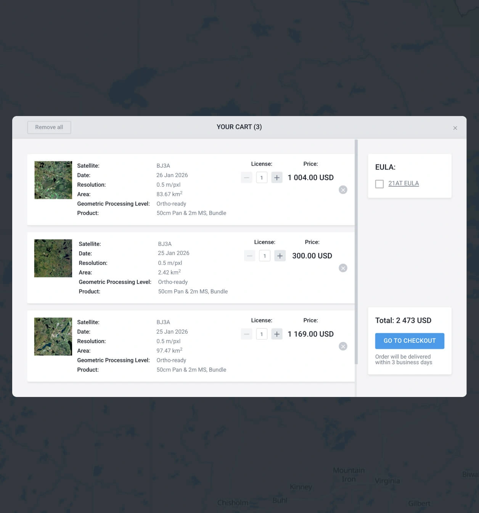This screenshot has width=479, height=513.
Task: Decrease quantity on the 1 169.00 USD item
Action: tap(246, 334)
